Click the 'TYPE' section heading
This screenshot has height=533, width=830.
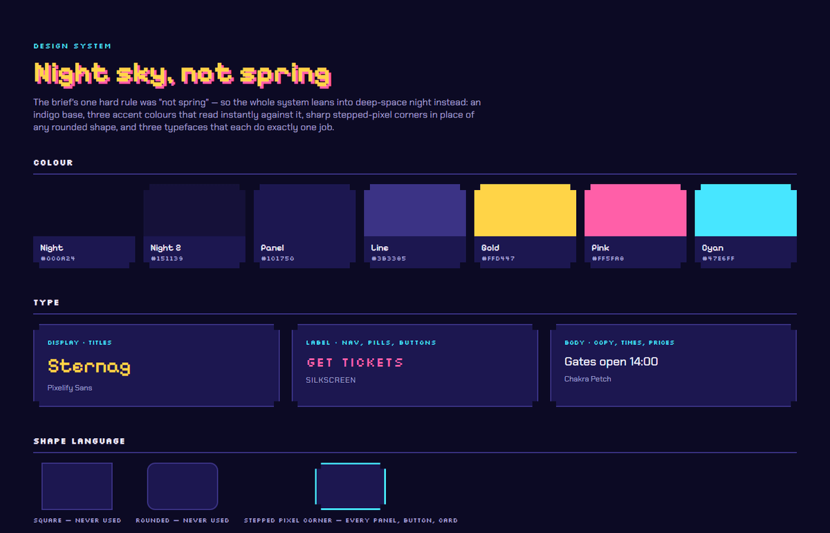click(46, 303)
